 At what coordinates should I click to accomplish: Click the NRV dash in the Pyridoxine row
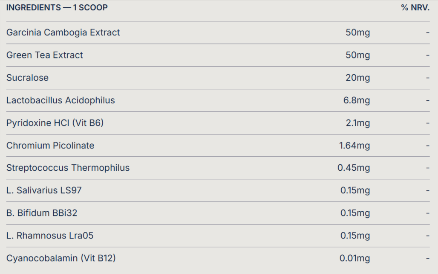click(427, 123)
